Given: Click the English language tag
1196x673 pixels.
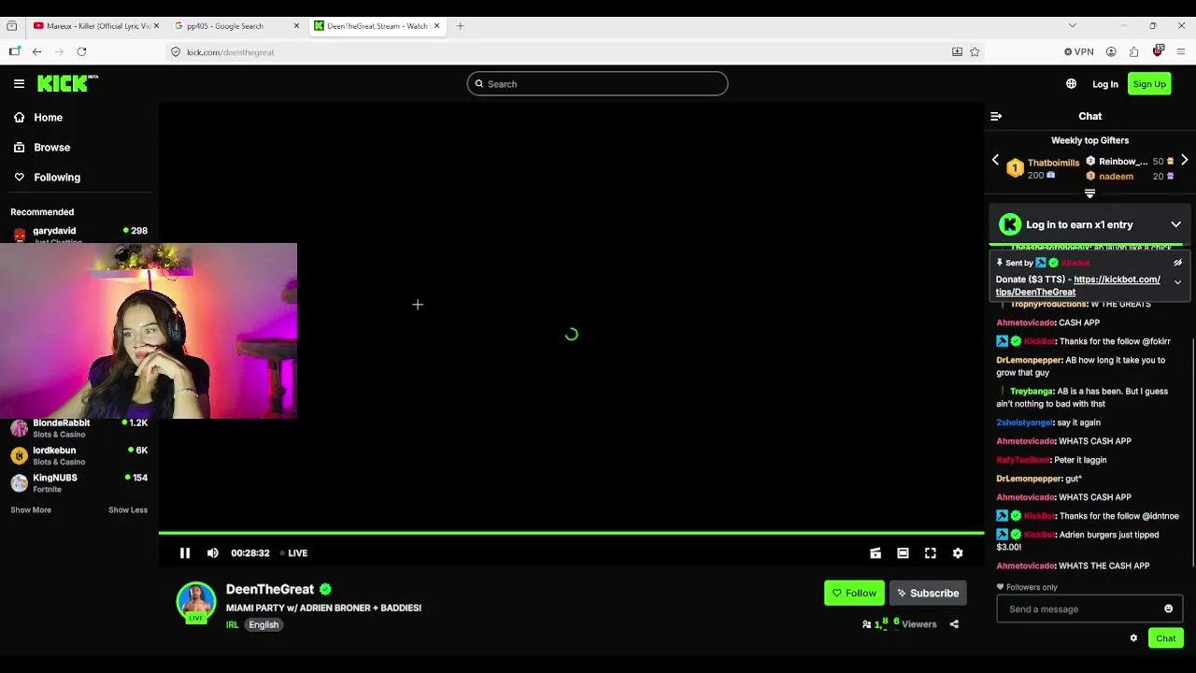Looking at the screenshot, I should 263,625.
